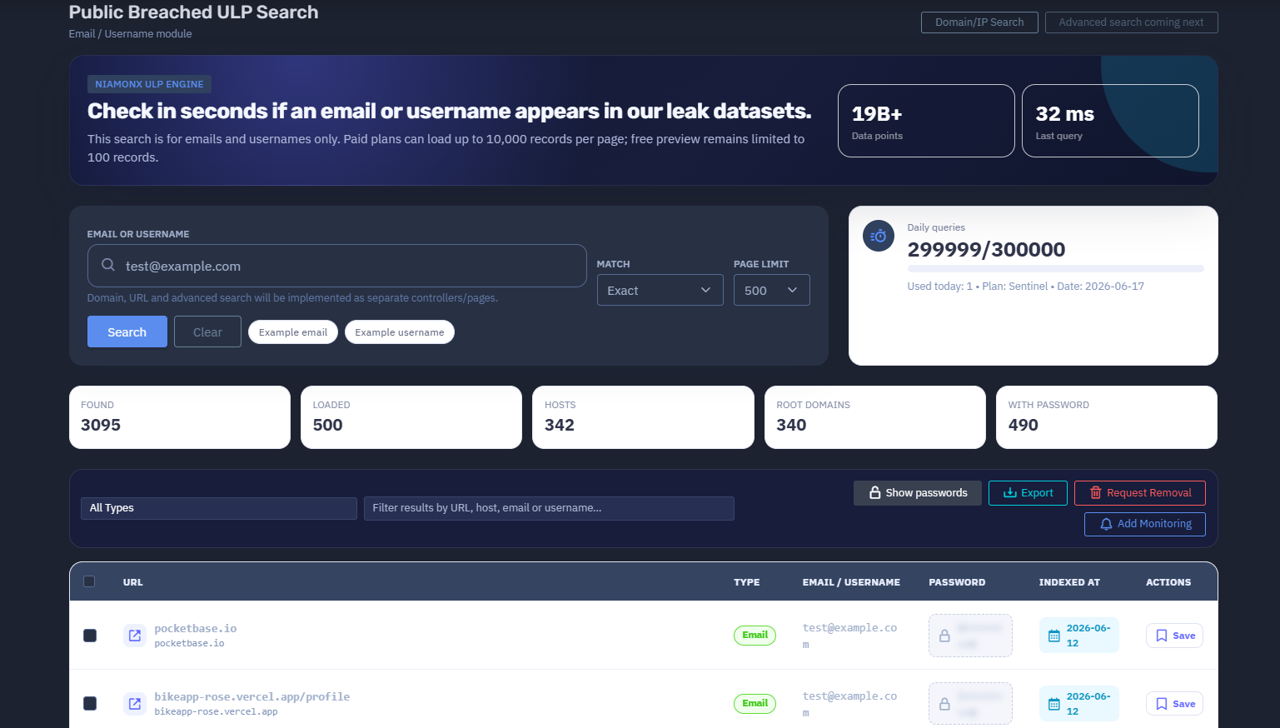Toggle the select-all checkbox in table header

click(x=89, y=581)
